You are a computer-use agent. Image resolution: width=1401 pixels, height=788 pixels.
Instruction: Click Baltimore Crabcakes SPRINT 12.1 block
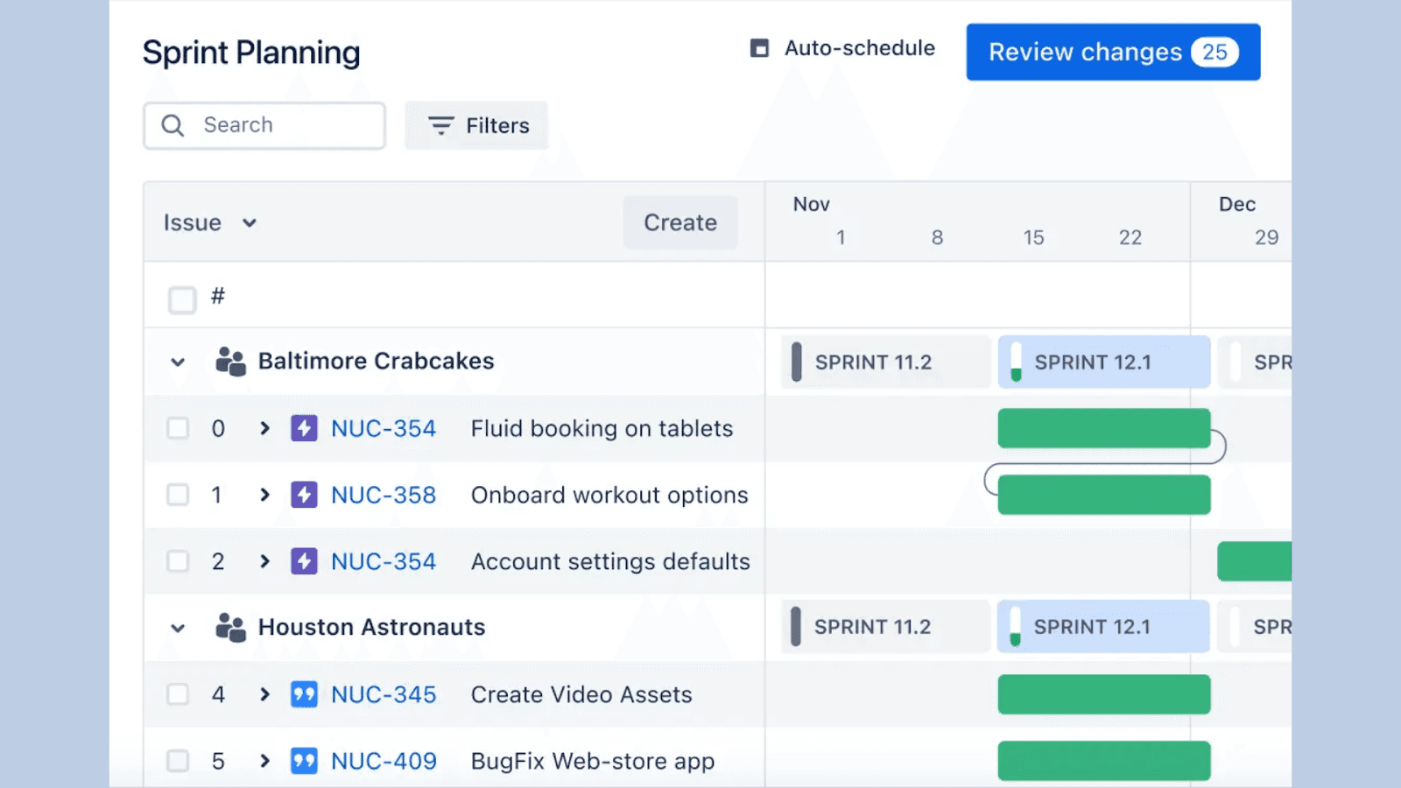coord(1104,362)
